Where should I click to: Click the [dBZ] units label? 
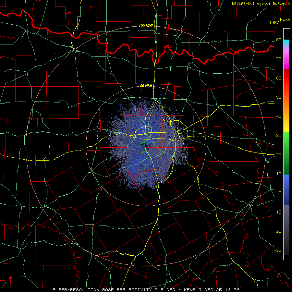pos(275,22)
